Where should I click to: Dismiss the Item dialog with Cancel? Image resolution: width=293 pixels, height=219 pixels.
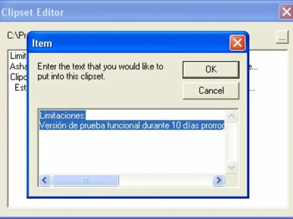click(x=211, y=91)
